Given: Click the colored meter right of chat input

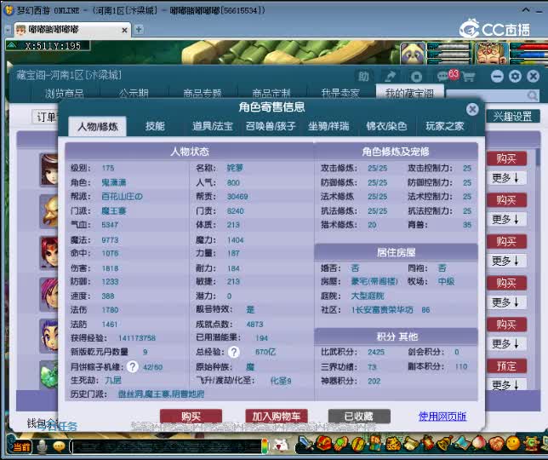Looking at the screenshot, I should pyautogui.click(x=265, y=446).
